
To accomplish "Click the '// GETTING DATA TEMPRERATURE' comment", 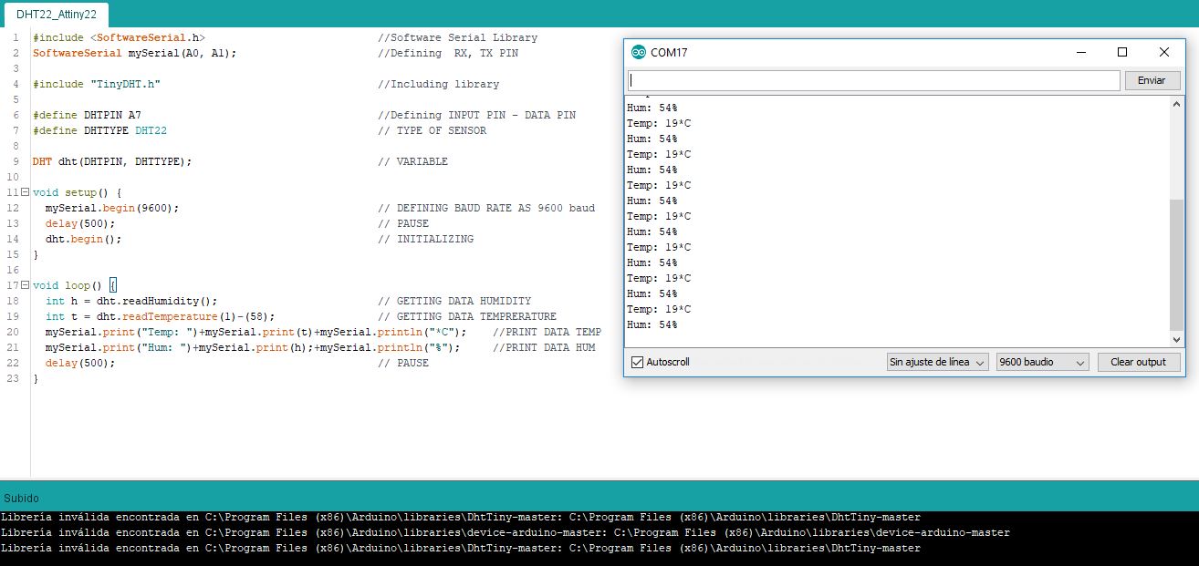I will (467, 317).
